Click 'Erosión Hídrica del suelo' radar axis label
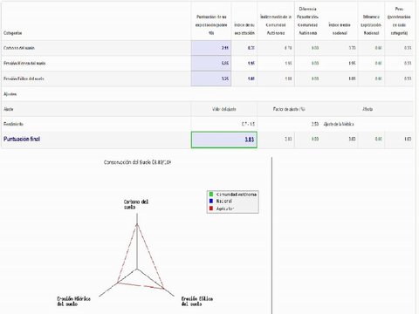Viewport: 419px width, 314px height. point(73,301)
